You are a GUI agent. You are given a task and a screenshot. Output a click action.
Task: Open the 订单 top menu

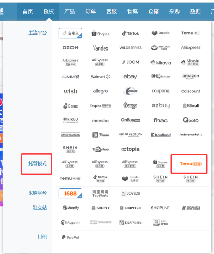pos(90,11)
